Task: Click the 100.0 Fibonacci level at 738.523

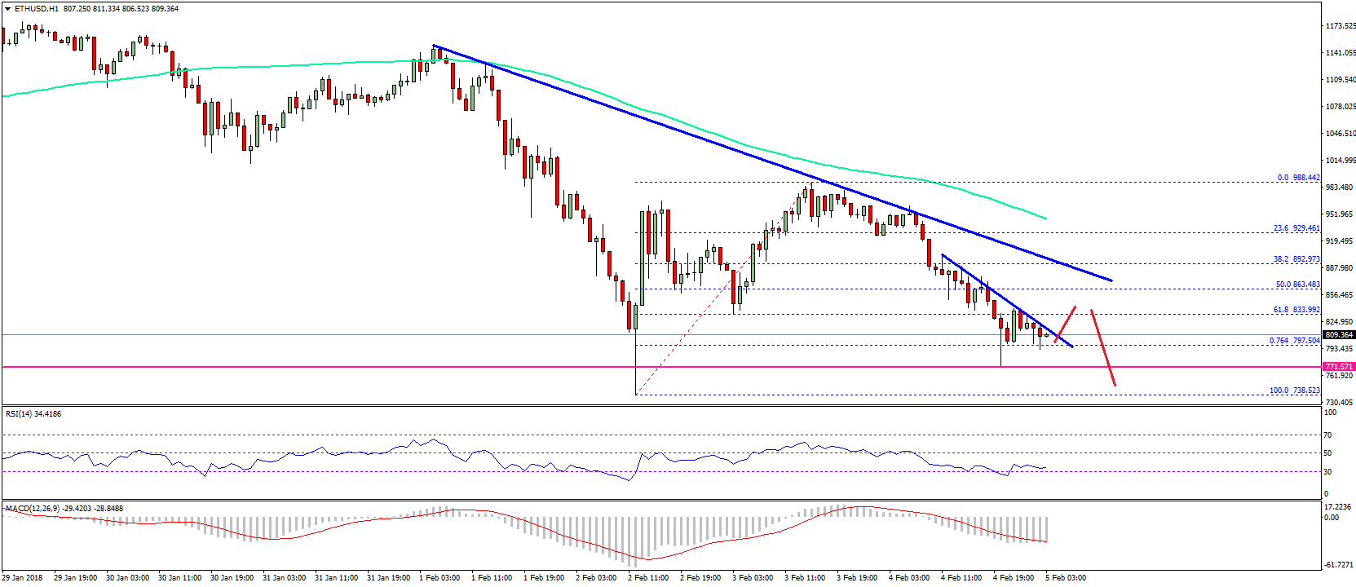Action: coord(1294,391)
